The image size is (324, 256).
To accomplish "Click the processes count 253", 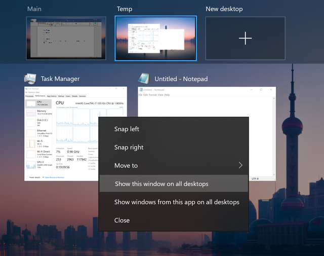I will point(59,159).
